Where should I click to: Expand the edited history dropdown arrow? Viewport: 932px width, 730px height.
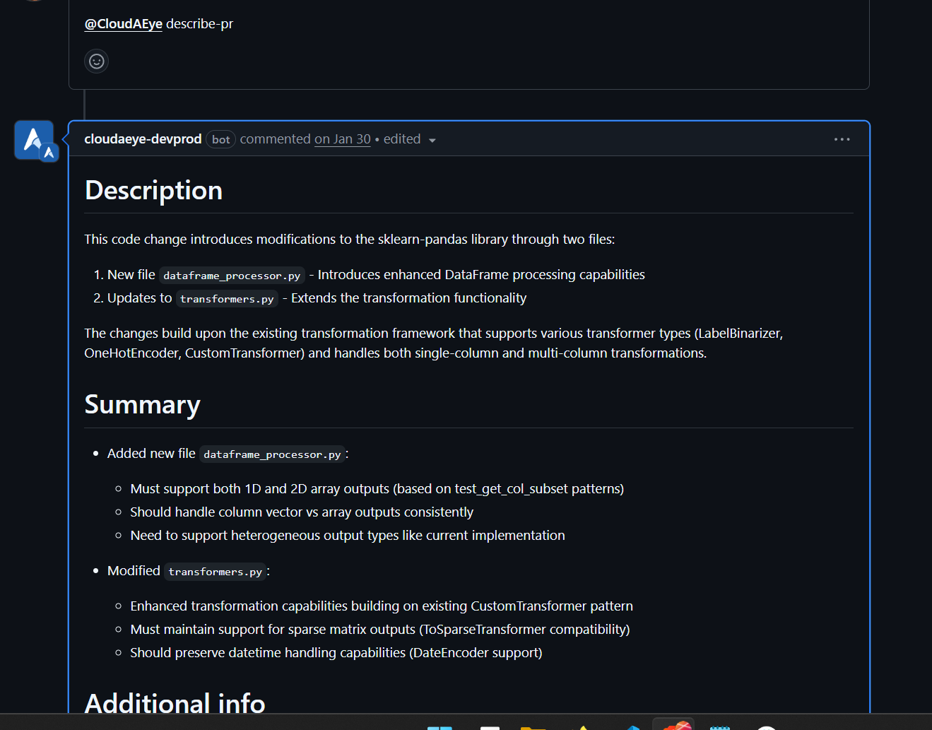[x=432, y=140]
